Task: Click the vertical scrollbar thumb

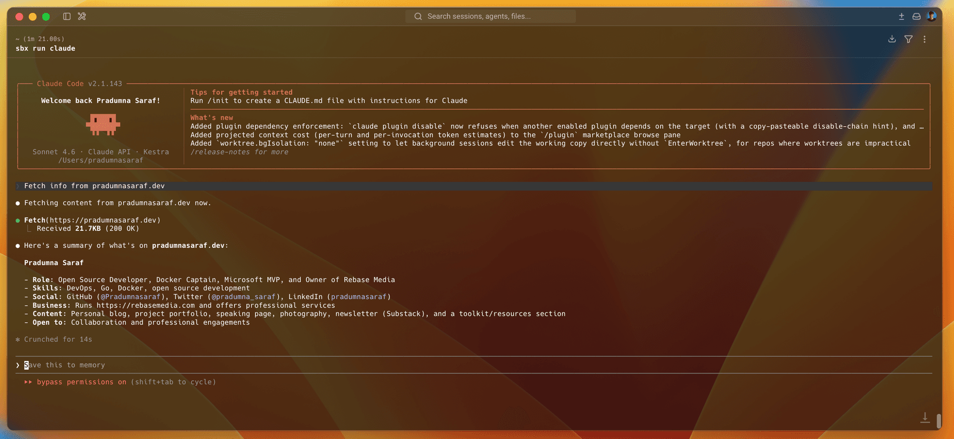Action: tap(939, 421)
